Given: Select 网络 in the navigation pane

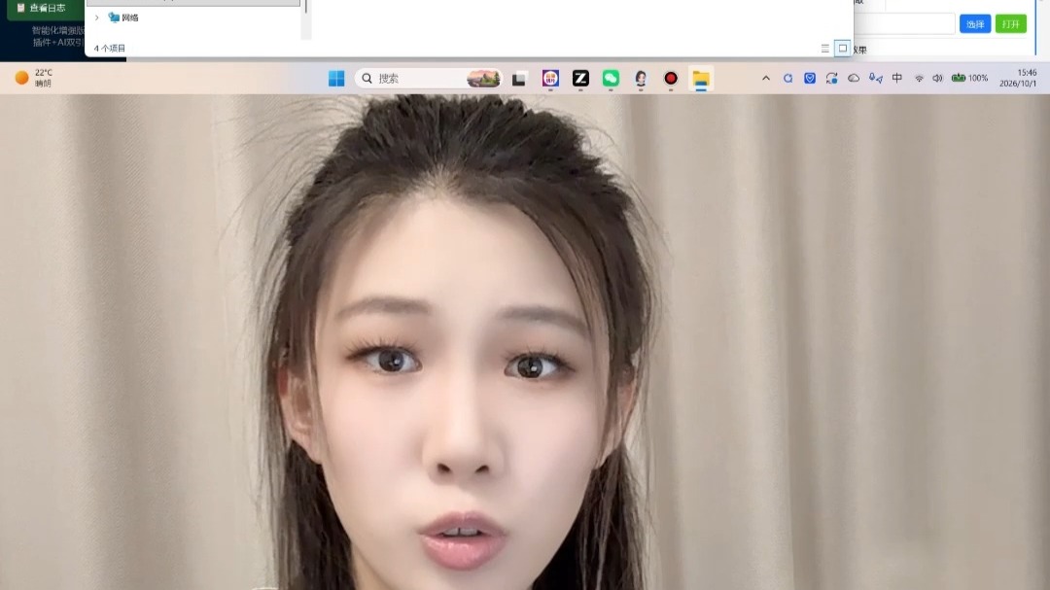Looking at the screenshot, I should point(130,18).
